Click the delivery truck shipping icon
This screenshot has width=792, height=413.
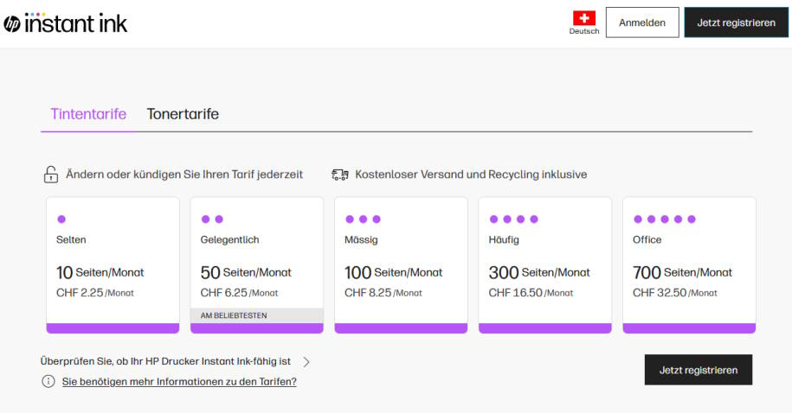[x=340, y=175]
